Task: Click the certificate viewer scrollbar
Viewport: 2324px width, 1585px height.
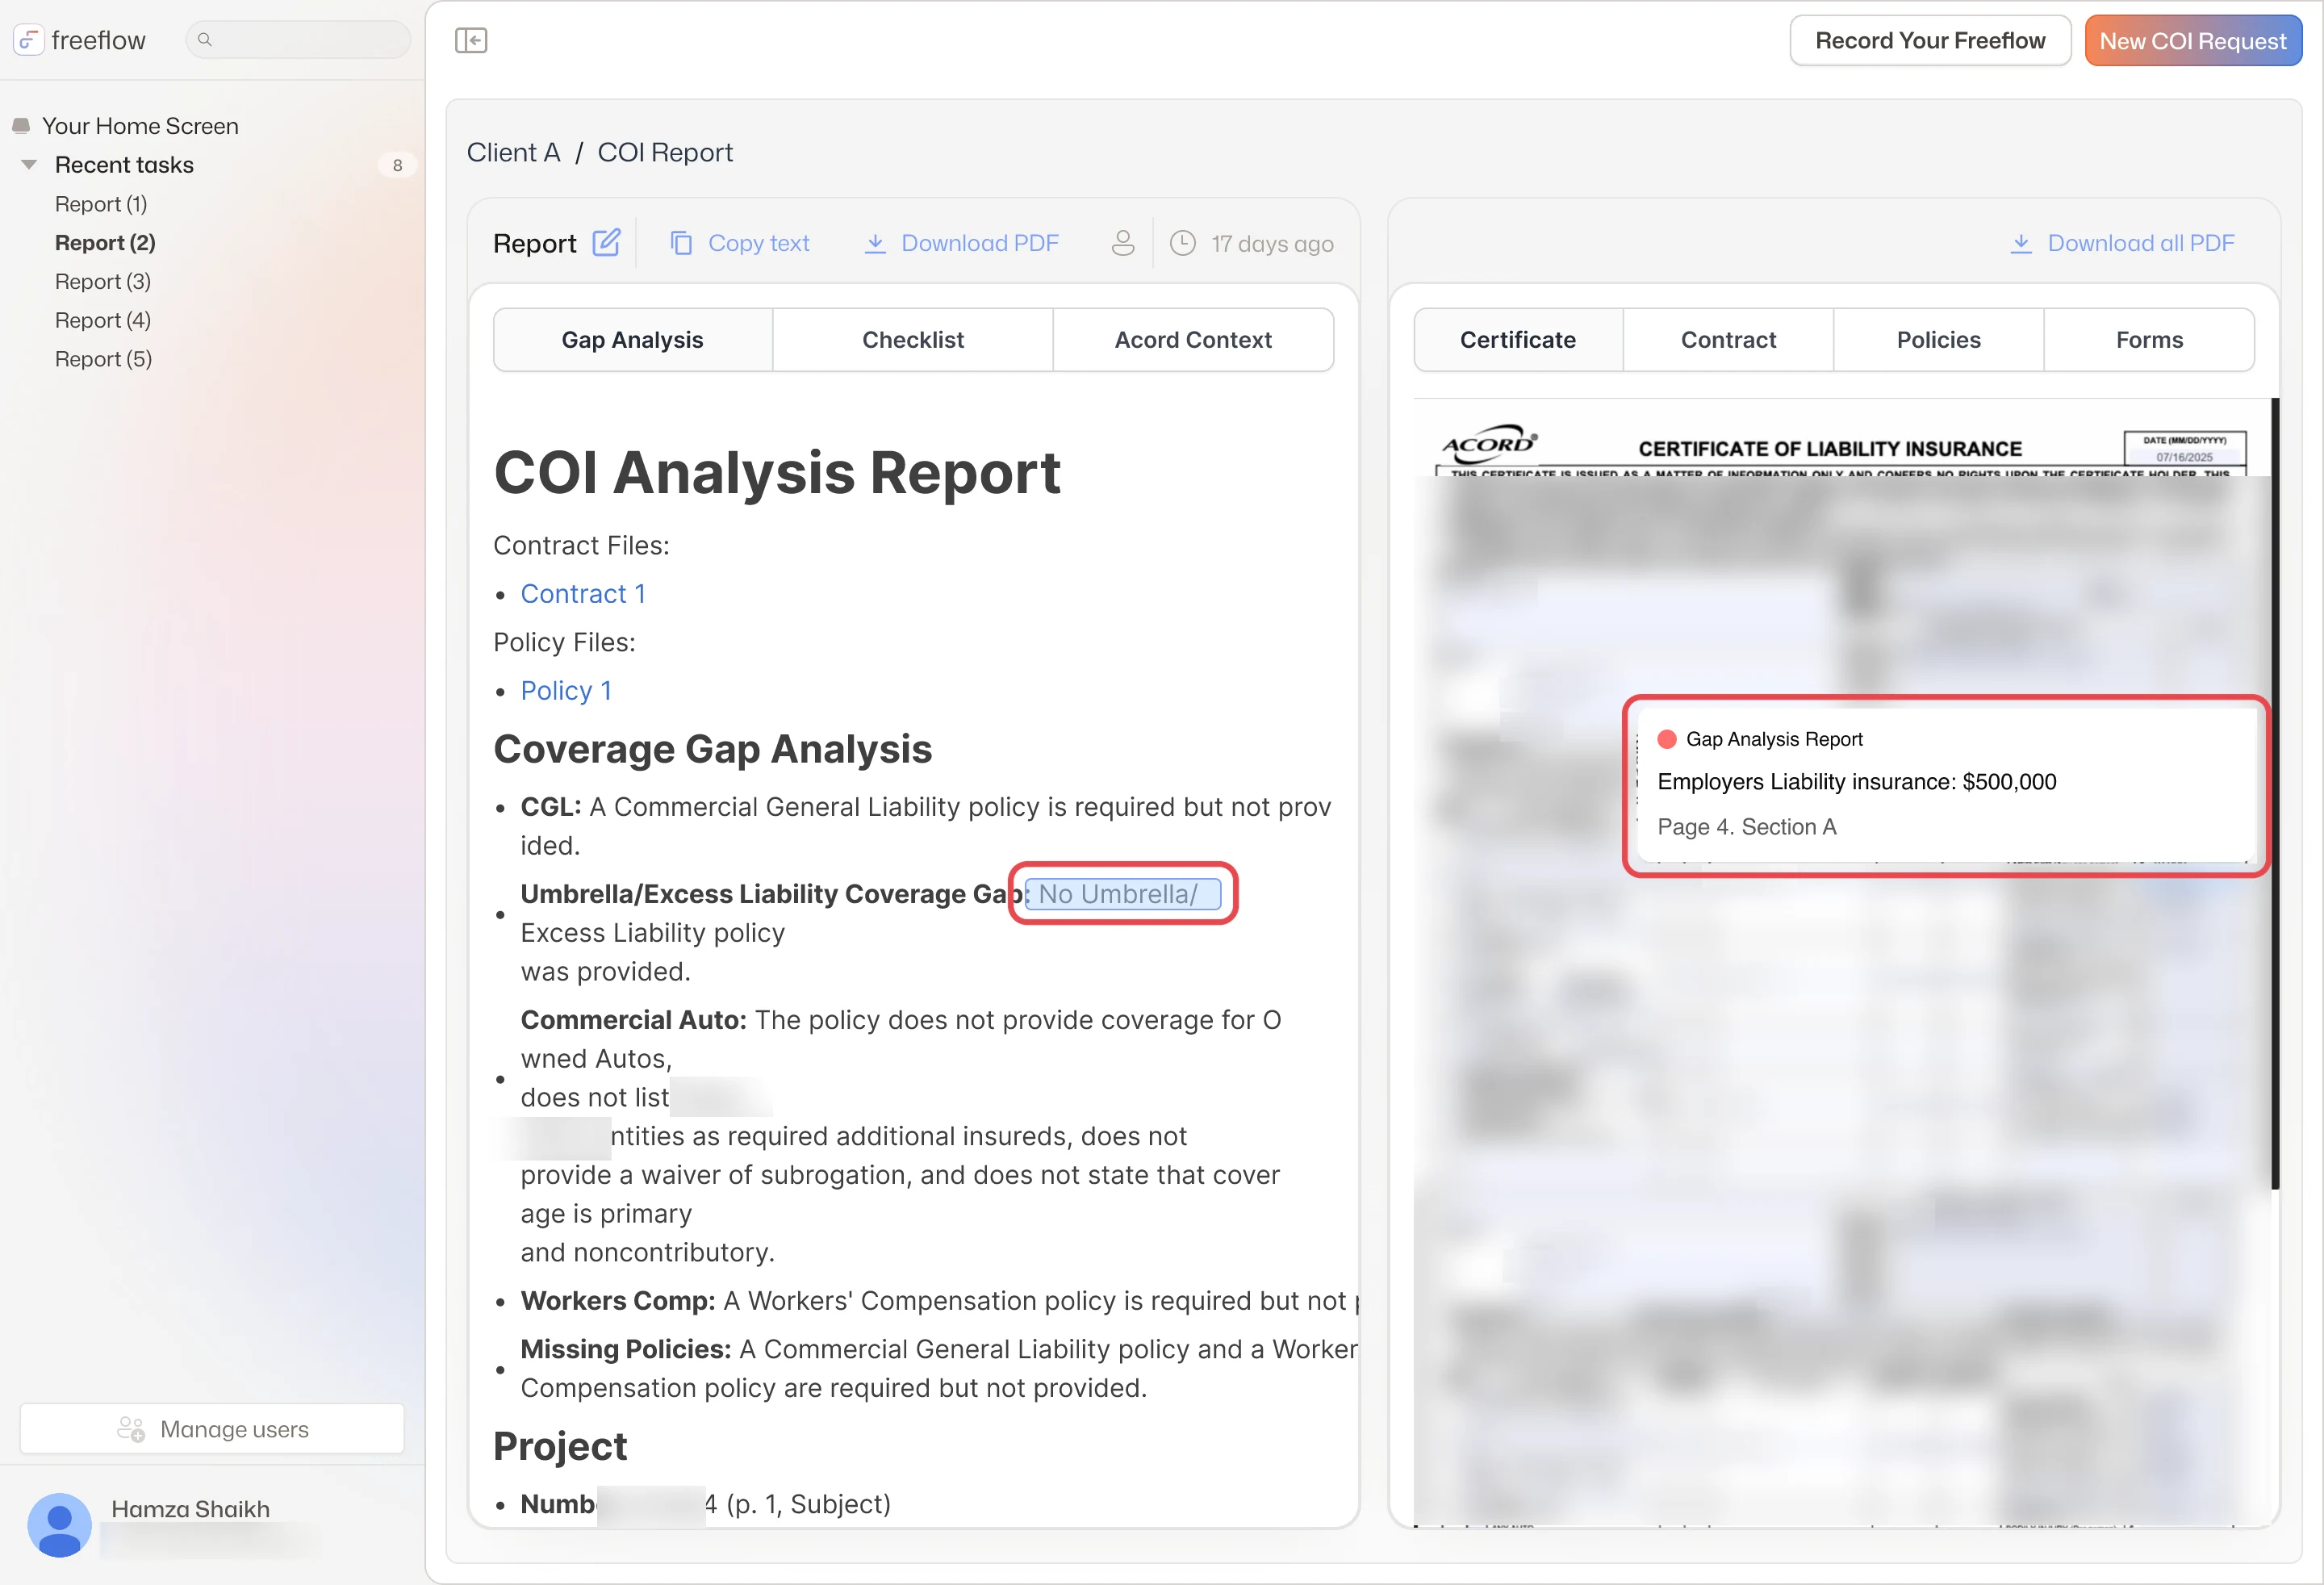Action: pos(2275,793)
